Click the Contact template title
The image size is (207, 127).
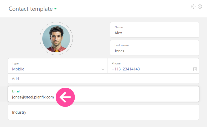click(30, 9)
